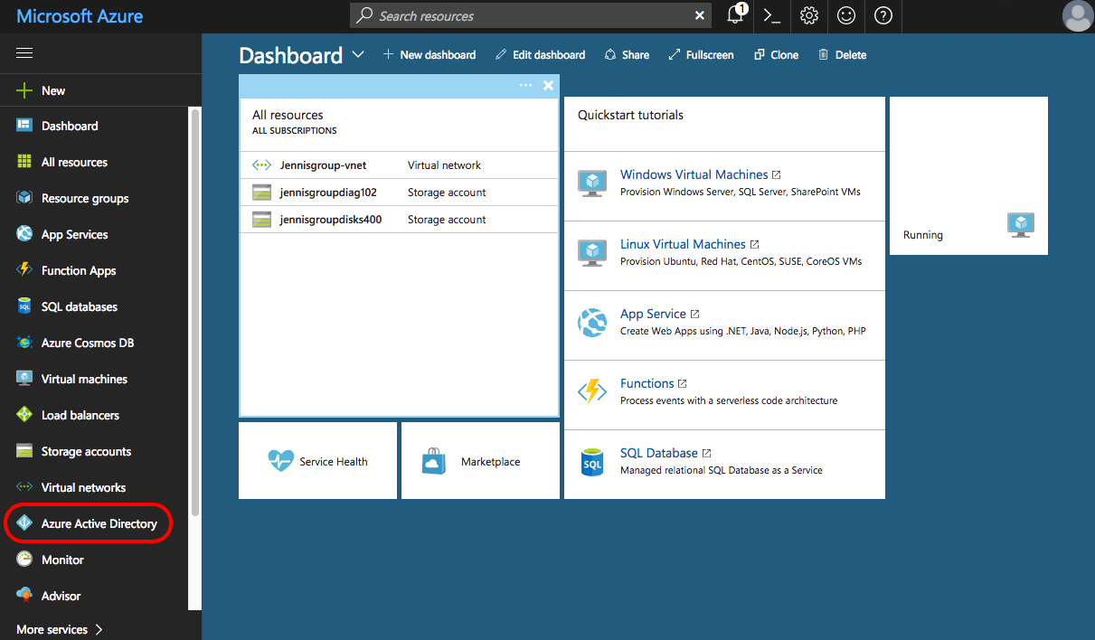Click the Azure Cosmos DB sidebar icon
1095x640 pixels.
pyautogui.click(x=24, y=343)
